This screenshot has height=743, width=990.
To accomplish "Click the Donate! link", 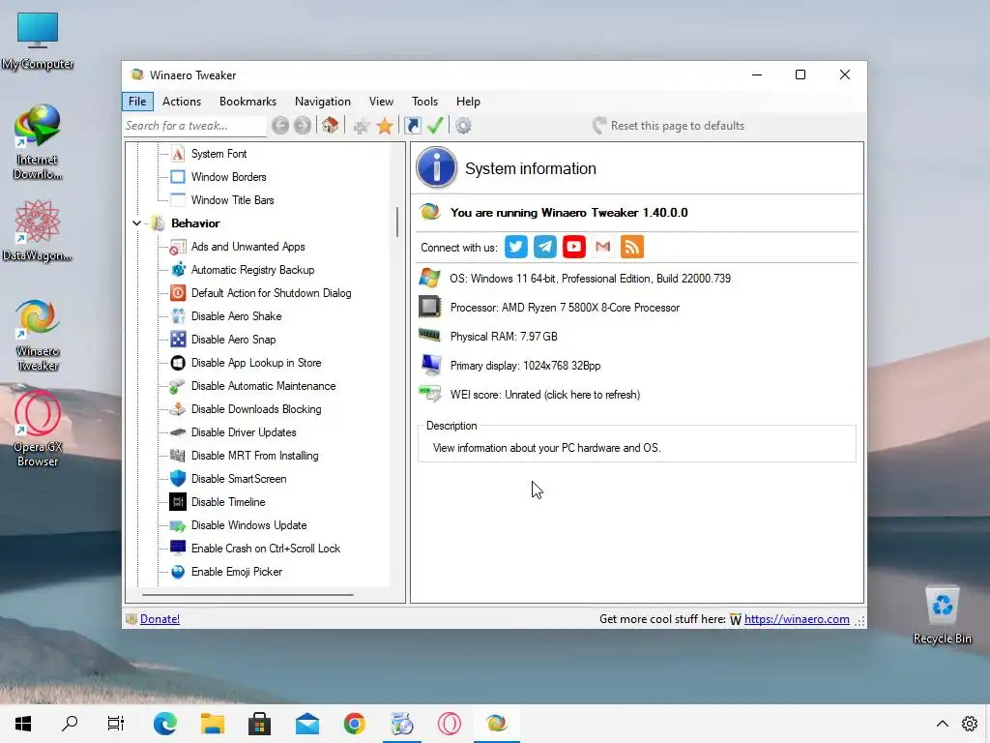I will pyautogui.click(x=160, y=619).
